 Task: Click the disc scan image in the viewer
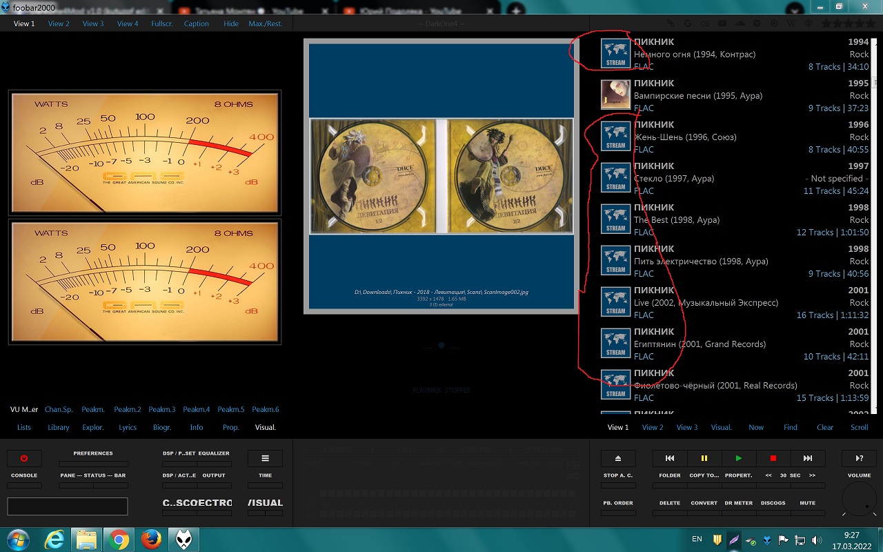[x=441, y=176]
